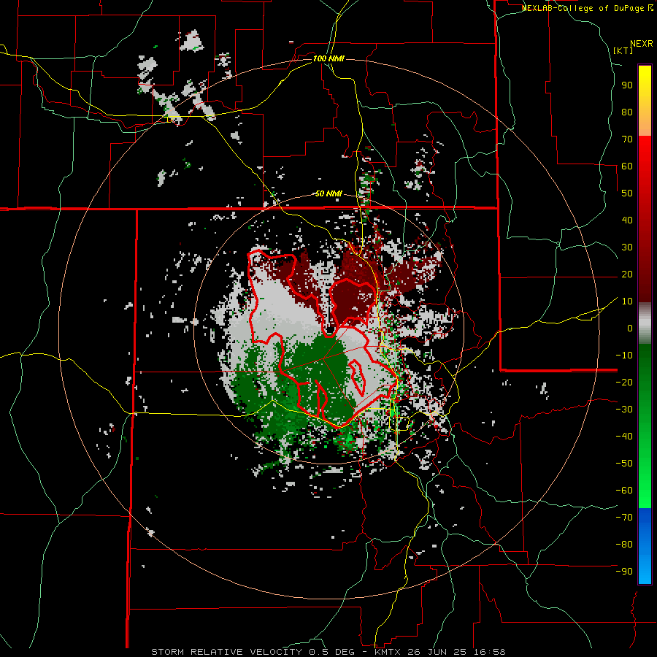Click the positive 70 scale value
The height and width of the screenshot is (657, 657).
627,139
